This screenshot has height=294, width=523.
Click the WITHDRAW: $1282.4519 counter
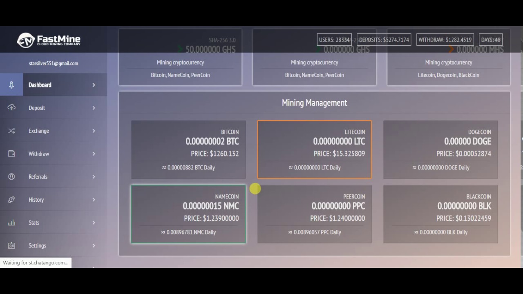pyautogui.click(x=445, y=40)
